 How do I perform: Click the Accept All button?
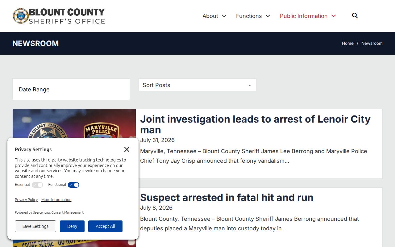point(105,226)
